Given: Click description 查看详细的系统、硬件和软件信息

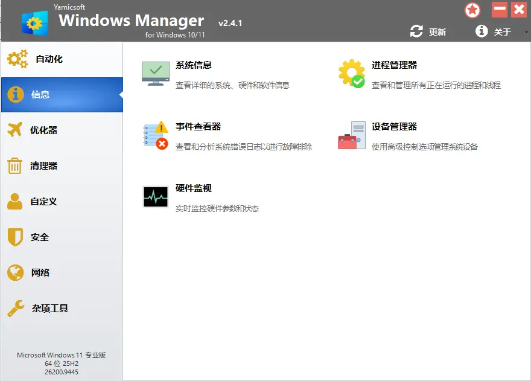Looking at the screenshot, I should point(232,85).
